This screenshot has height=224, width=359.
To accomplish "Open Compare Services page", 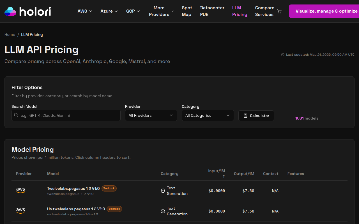I will click(264, 11).
